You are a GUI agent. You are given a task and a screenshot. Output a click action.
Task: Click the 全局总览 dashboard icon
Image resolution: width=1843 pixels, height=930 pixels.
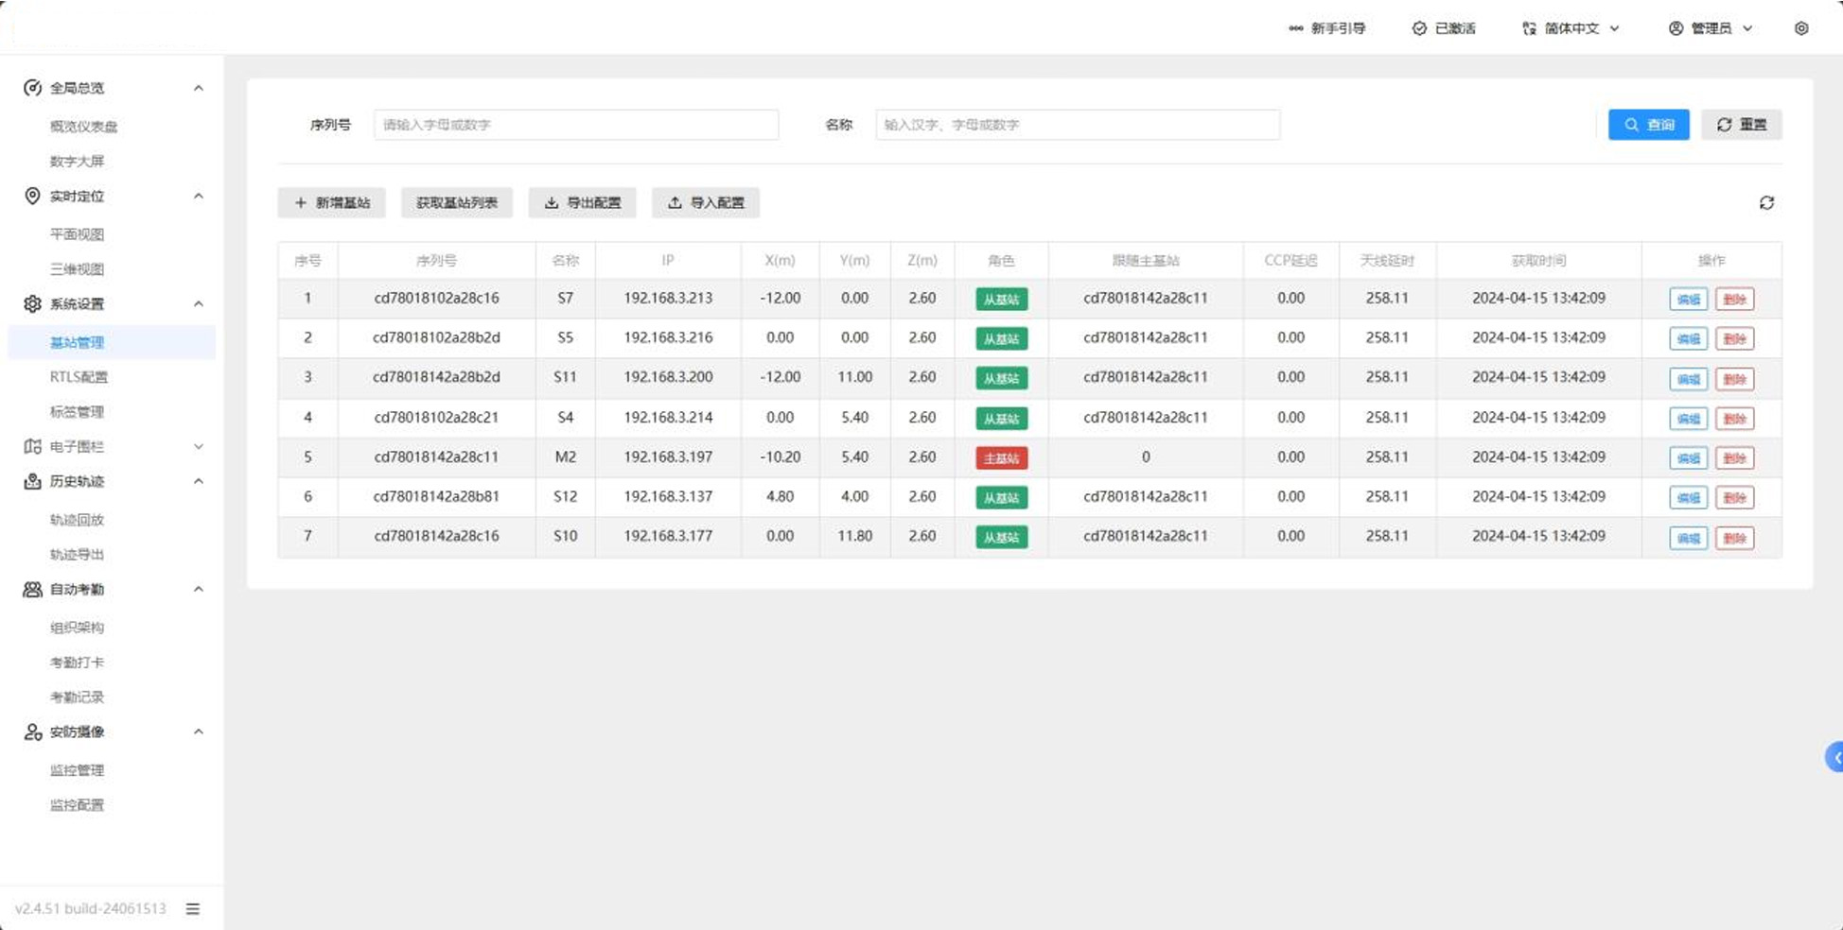tap(32, 88)
